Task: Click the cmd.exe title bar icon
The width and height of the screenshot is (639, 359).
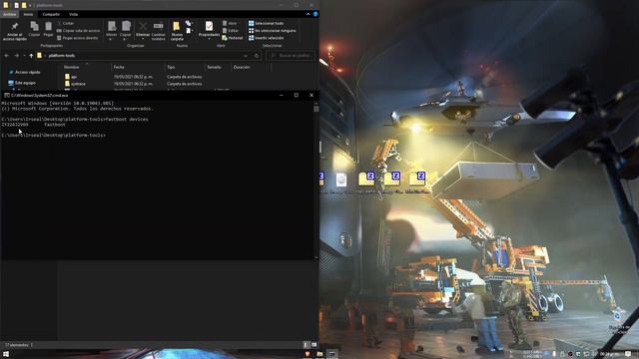Action: tap(7, 95)
